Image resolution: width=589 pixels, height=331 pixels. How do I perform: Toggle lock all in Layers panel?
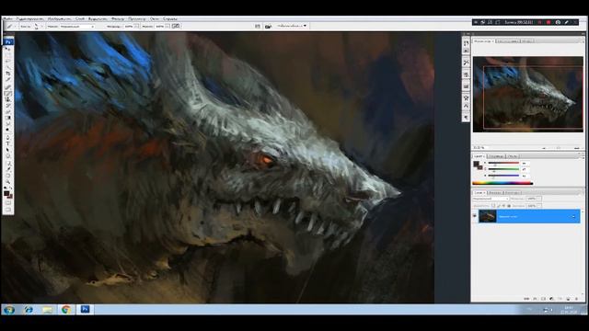point(509,206)
